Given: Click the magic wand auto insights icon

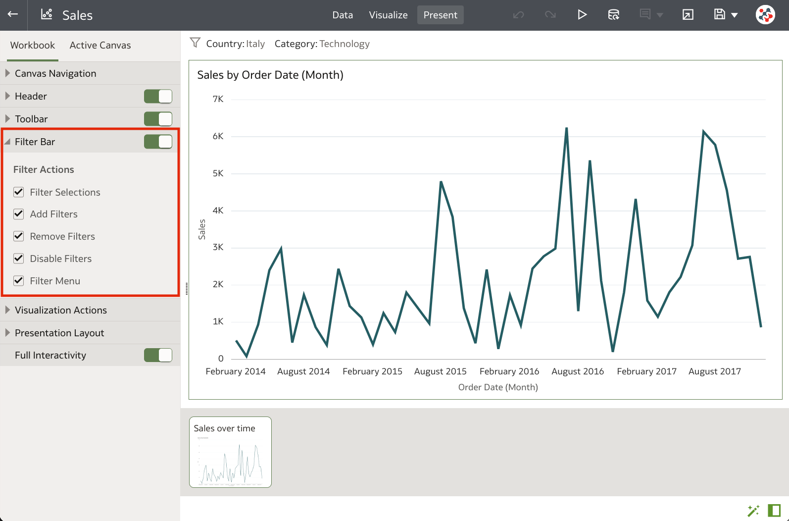Looking at the screenshot, I should (753, 511).
